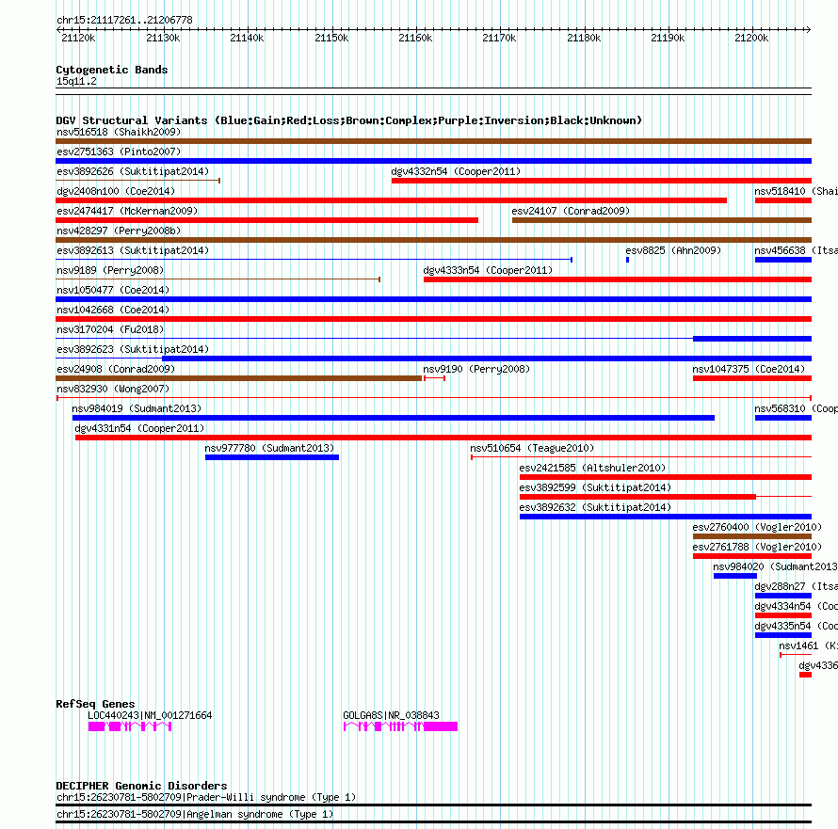Viewport: 838px width, 829px height.
Task: Select the esv2751363 (Pinto2007) blue gain bar
Action: point(433,161)
